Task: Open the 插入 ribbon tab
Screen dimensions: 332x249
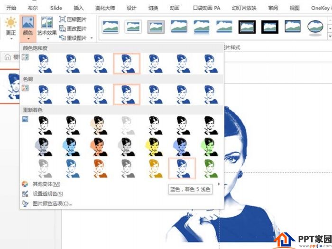Action: click(x=79, y=8)
